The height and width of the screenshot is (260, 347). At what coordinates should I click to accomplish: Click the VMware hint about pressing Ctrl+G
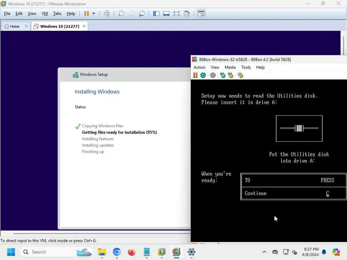(48, 241)
